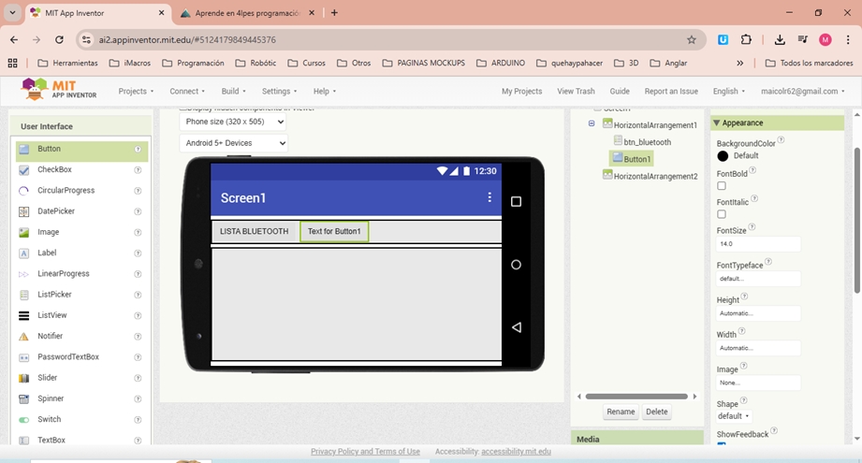This screenshot has height=463, width=862.
Task: Toggle the FontItalic checkbox
Action: tap(722, 214)
